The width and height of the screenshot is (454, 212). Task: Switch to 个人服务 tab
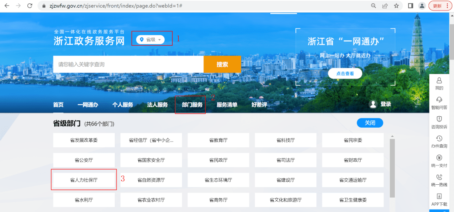coord(122,105)
